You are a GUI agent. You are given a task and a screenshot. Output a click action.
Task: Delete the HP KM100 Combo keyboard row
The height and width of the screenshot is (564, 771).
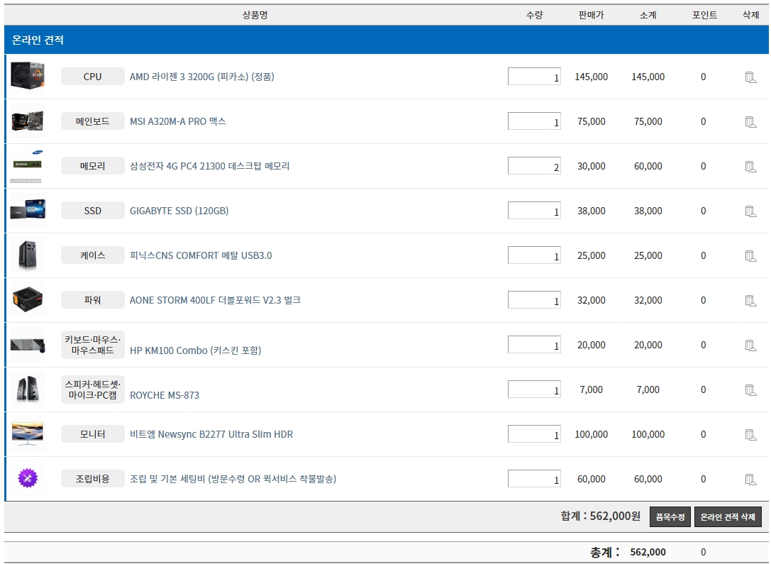click(750, 345)
